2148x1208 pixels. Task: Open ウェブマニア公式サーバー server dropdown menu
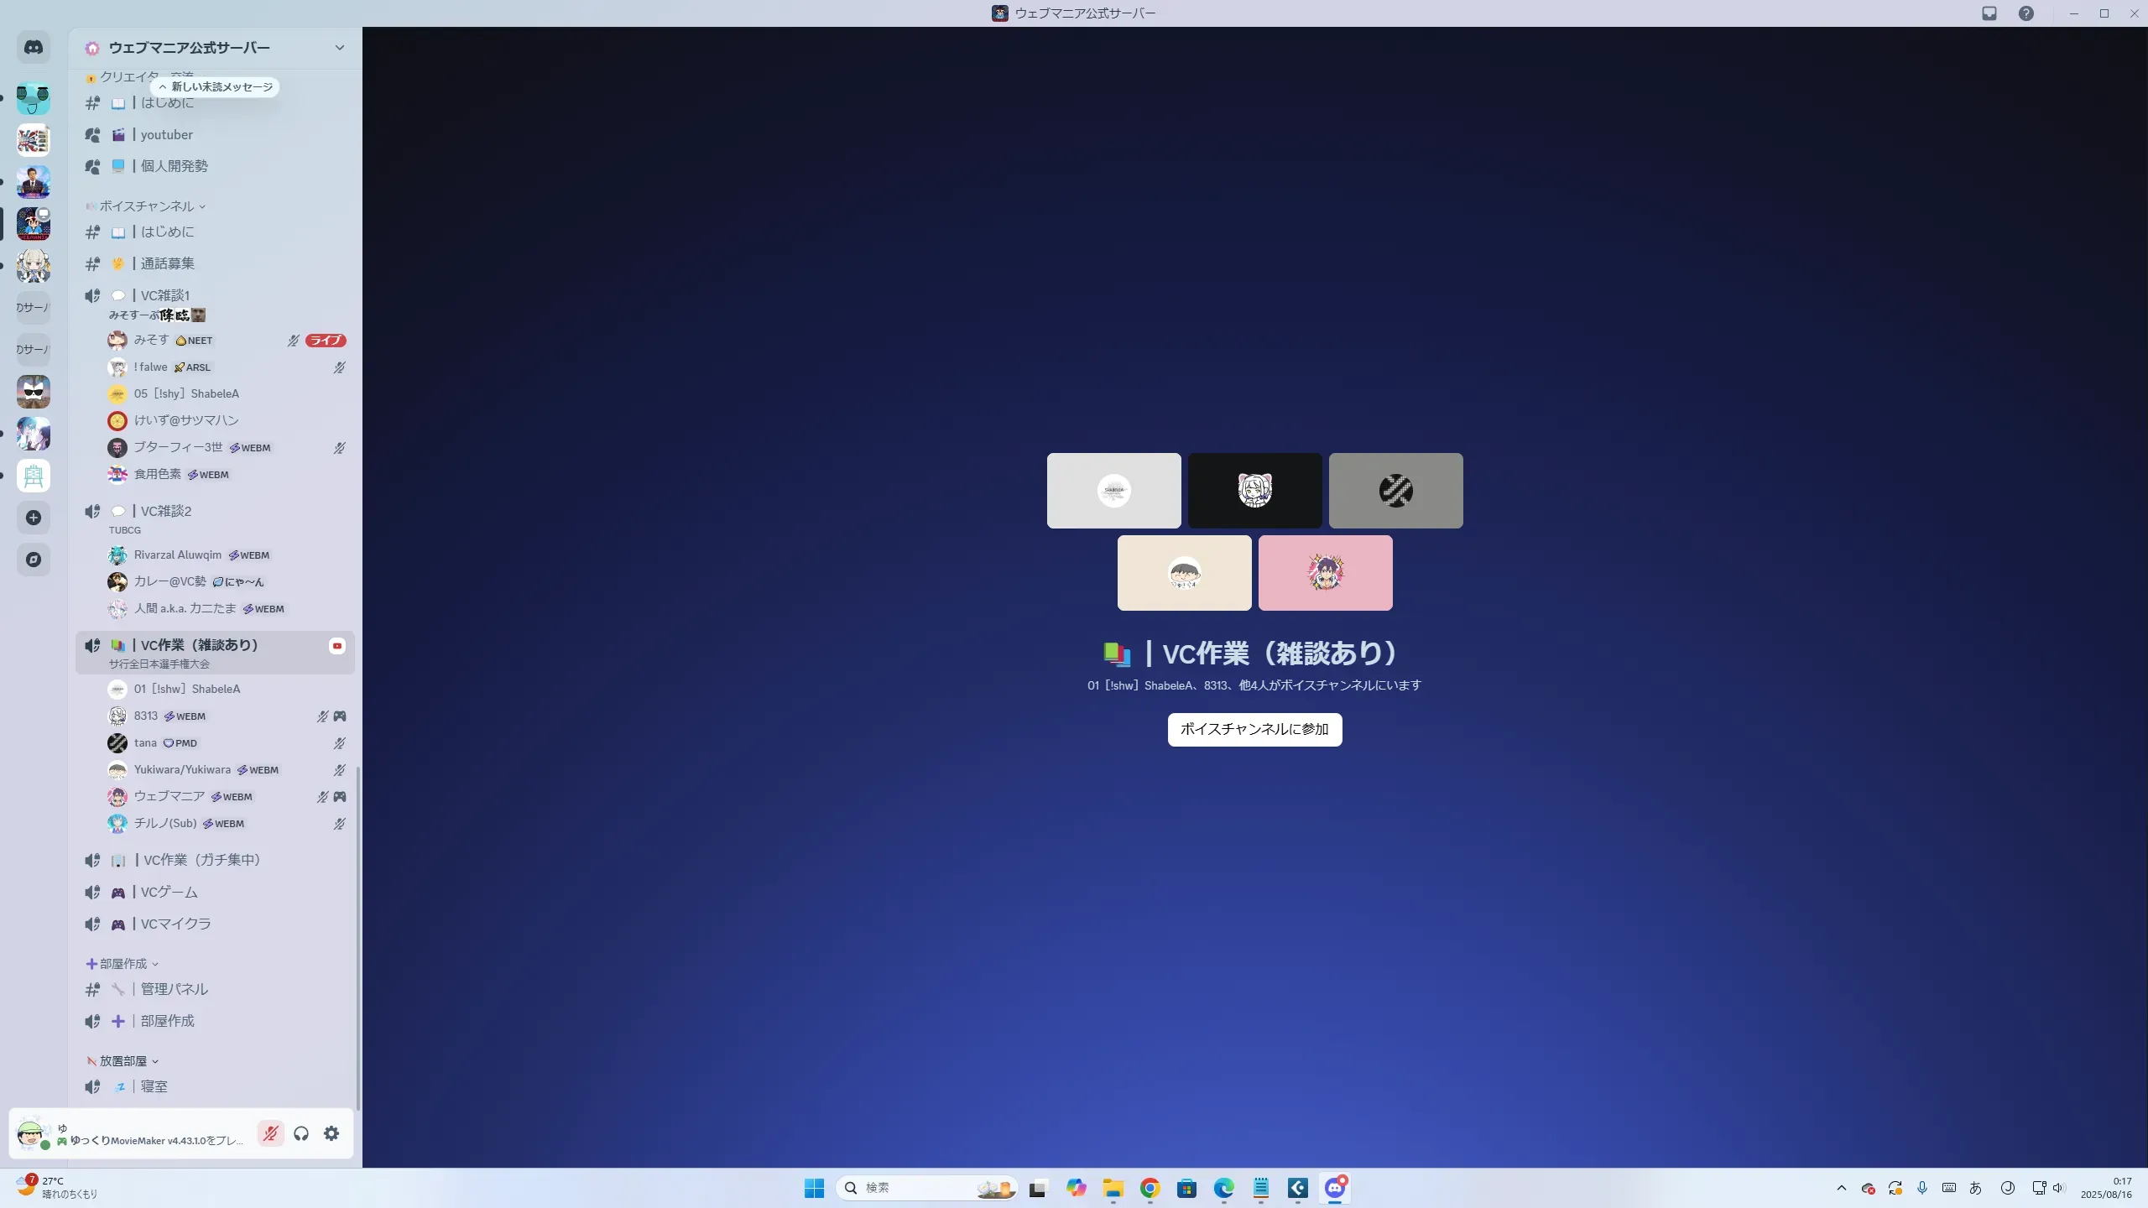click(339, 48)
